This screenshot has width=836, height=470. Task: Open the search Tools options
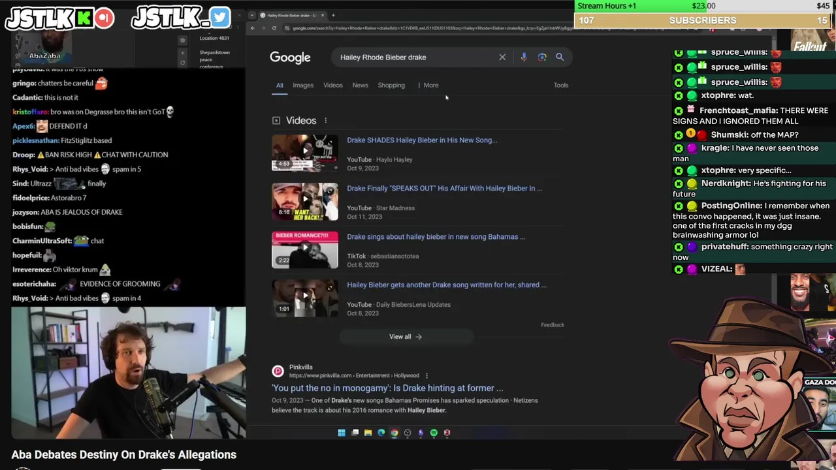coord(561,86)
